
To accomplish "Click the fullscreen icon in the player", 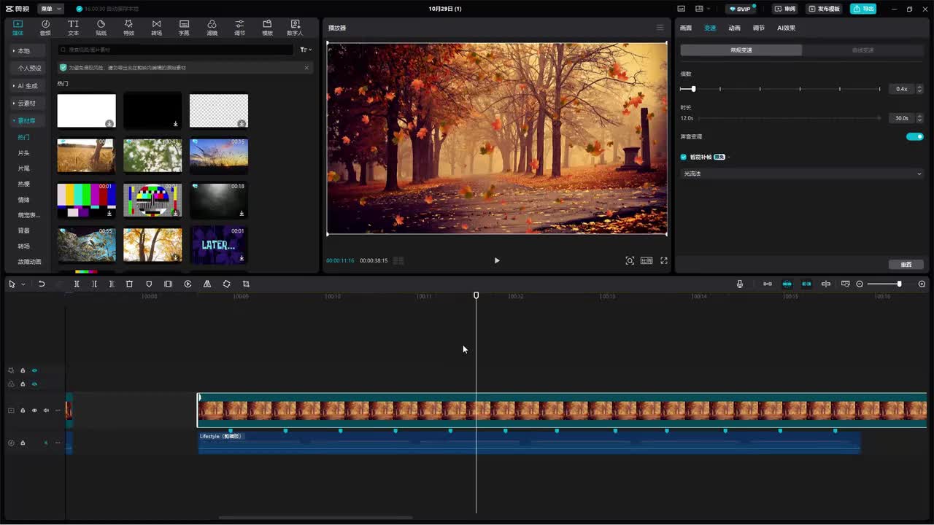I will (x=664, y=260).
